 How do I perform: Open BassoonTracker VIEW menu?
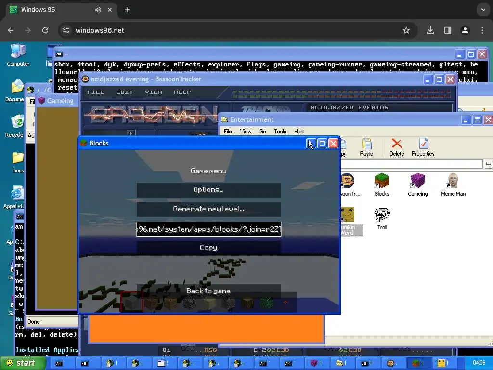(154, 92)
